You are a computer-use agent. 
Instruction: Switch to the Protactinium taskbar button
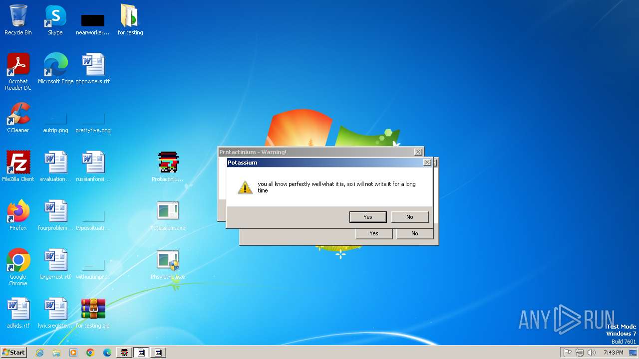[x=124, y=353]
